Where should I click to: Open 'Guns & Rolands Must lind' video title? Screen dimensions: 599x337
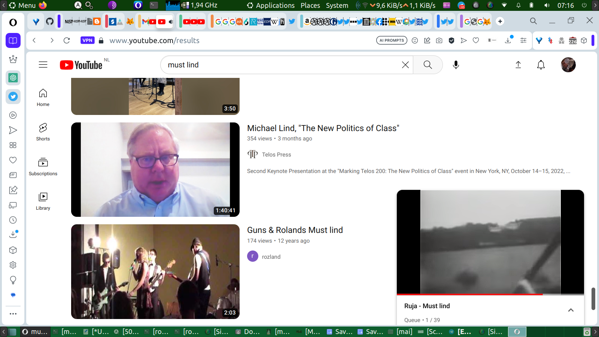coord(295,230)
